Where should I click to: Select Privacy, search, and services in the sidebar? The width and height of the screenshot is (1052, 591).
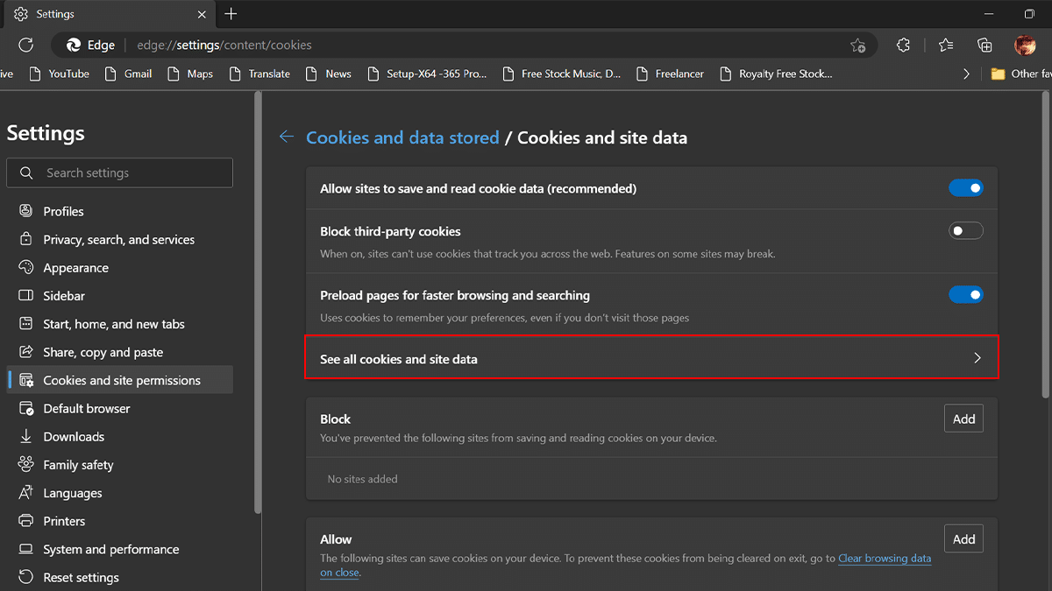click(119, 239)
